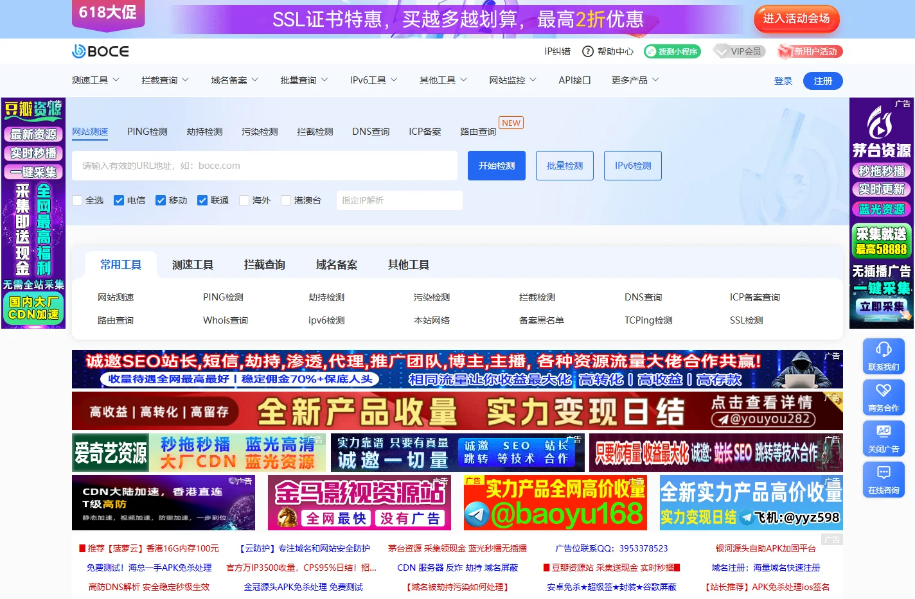
Task: Expand the 测速工具 nav dropdown
Action: (x=96, y=80)
